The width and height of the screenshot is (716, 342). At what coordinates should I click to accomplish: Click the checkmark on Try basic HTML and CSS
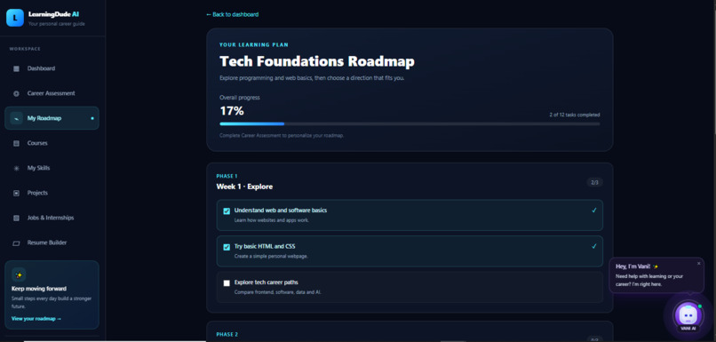[593, 246]
